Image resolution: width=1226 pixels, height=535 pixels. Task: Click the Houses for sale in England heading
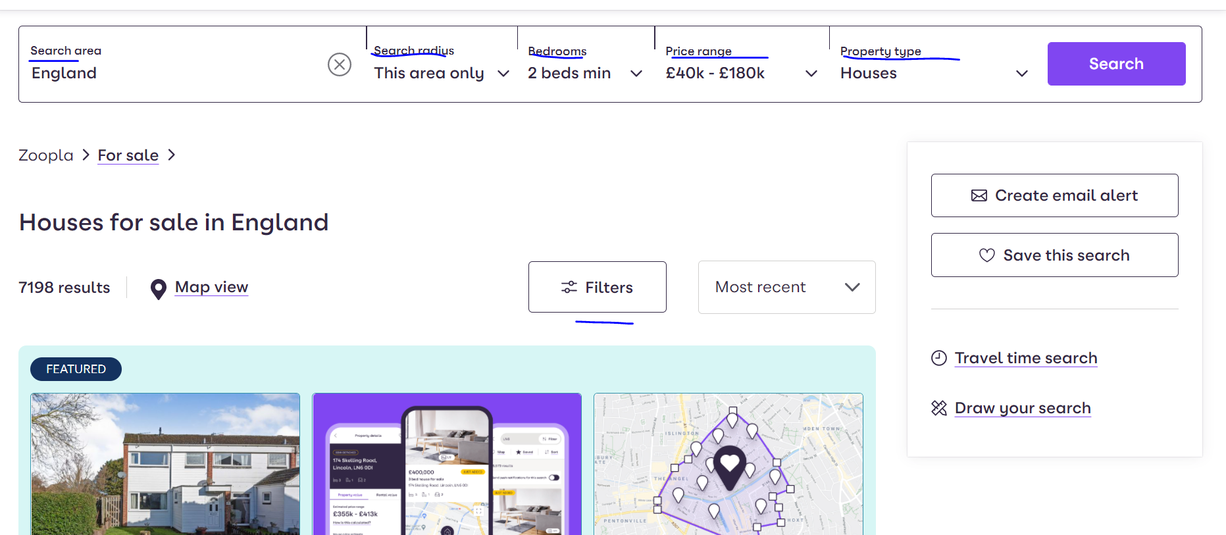[174, 222]
